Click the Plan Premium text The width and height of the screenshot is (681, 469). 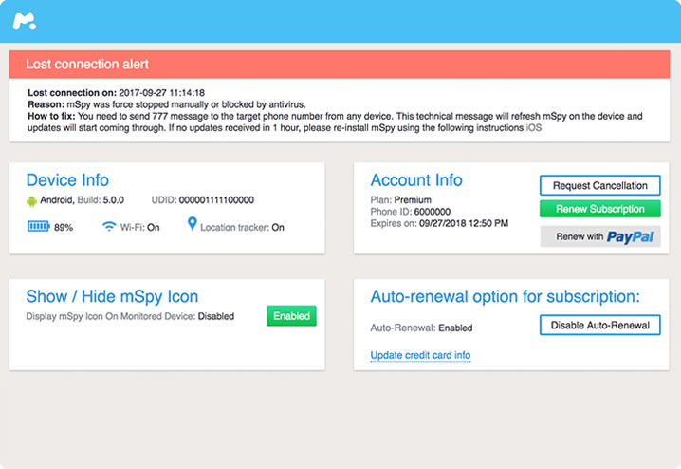coord(401,200)
